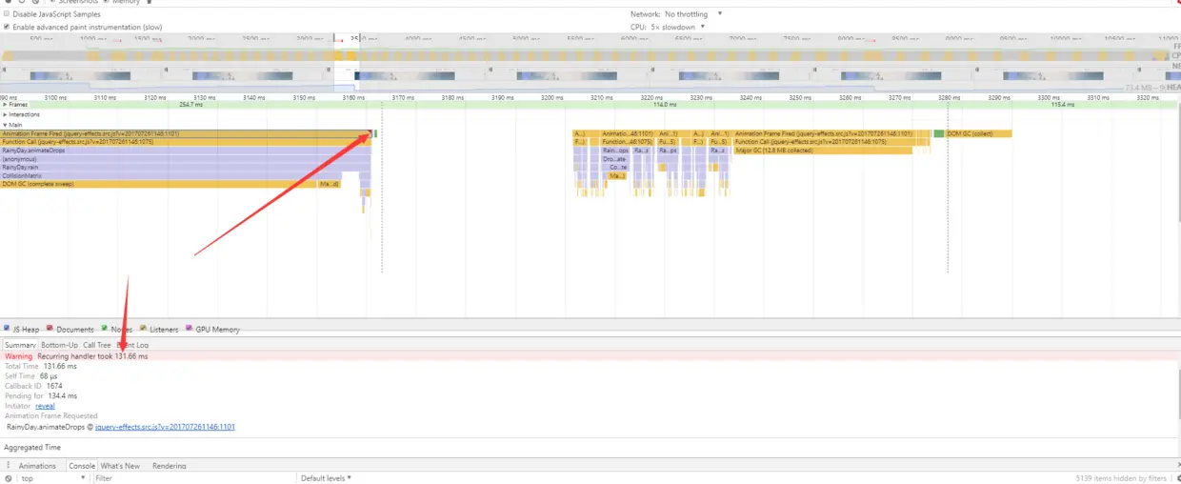The image size is (1181, 484).
Task: Select the RainyDay.animateDrops flame bar
Action: coord(184,151)
